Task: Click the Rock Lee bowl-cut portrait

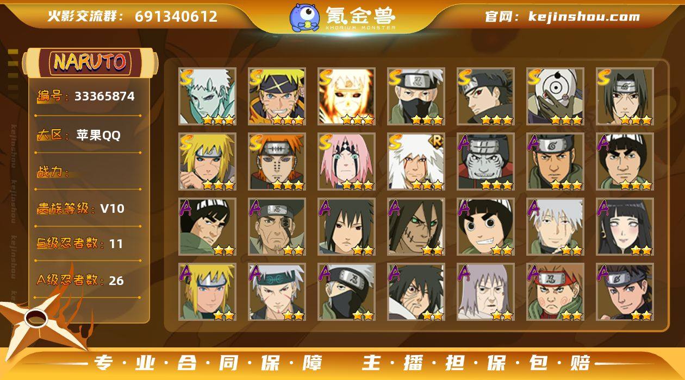Action: [485, 226]
